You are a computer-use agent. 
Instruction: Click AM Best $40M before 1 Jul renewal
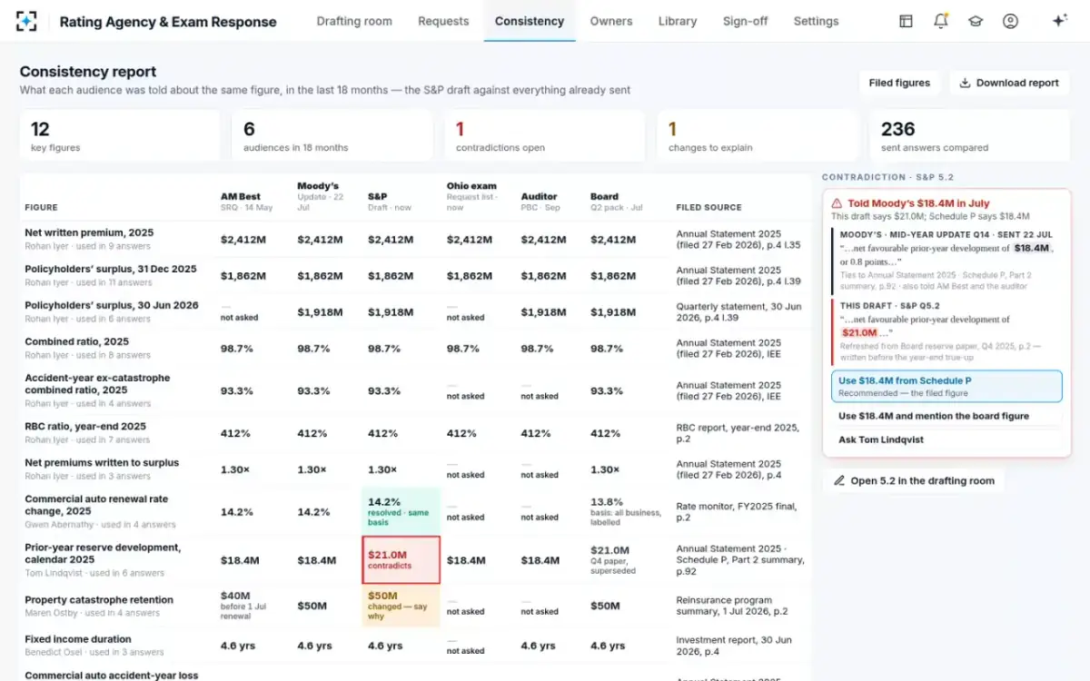(x=246, y=606)
